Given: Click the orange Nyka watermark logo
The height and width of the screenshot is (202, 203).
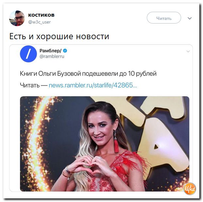Looking at the screenshot, I should [x=190, y=189].
